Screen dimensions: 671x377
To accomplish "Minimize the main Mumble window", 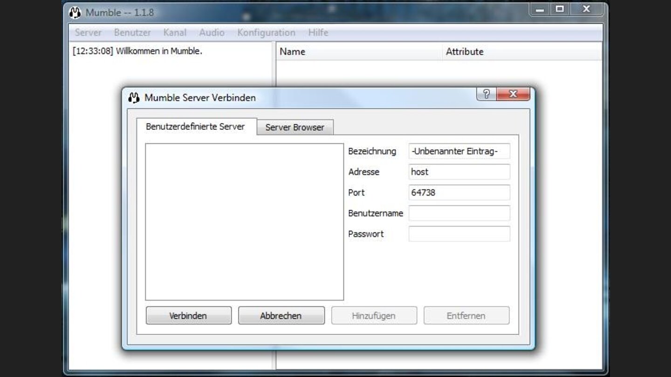I will coord(541,9).
